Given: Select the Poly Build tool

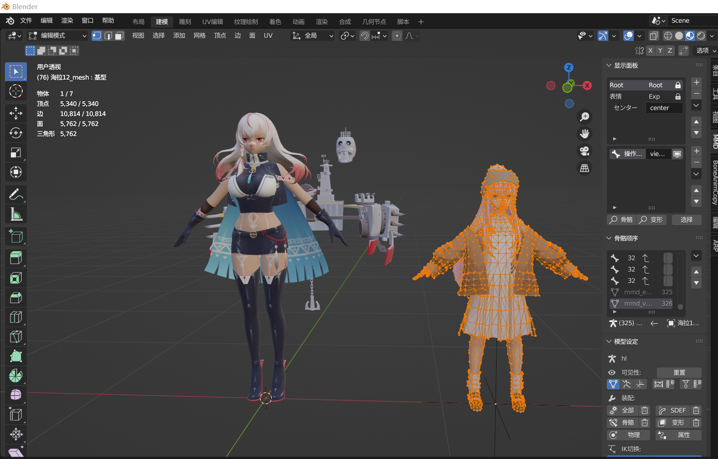Looking at the screenshot, I should click(x=16, y=356).
